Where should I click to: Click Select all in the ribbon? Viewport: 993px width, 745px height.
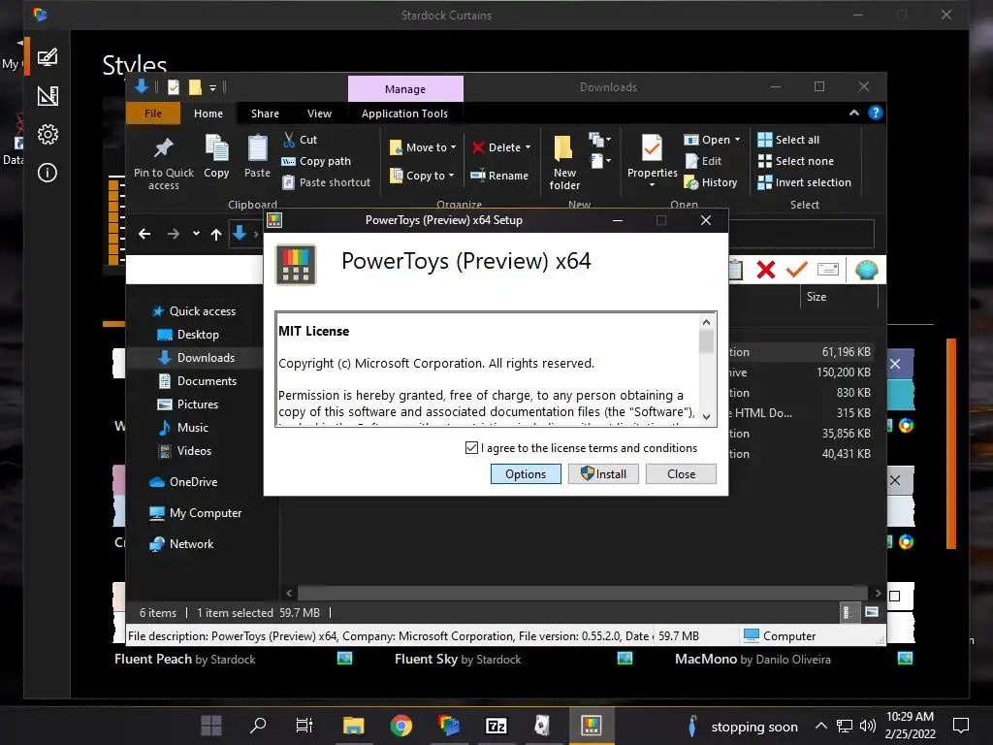[x=788, y=140]
